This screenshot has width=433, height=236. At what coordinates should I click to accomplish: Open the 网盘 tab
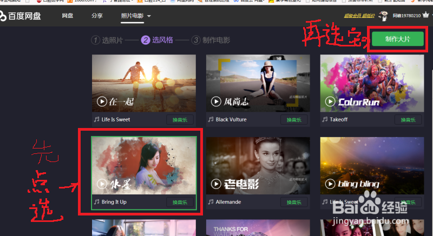click(67, 16)
